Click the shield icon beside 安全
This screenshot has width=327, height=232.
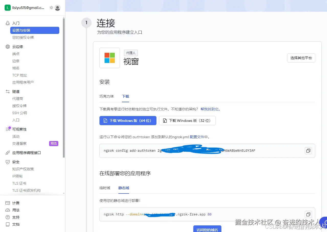tap(8, 162)
